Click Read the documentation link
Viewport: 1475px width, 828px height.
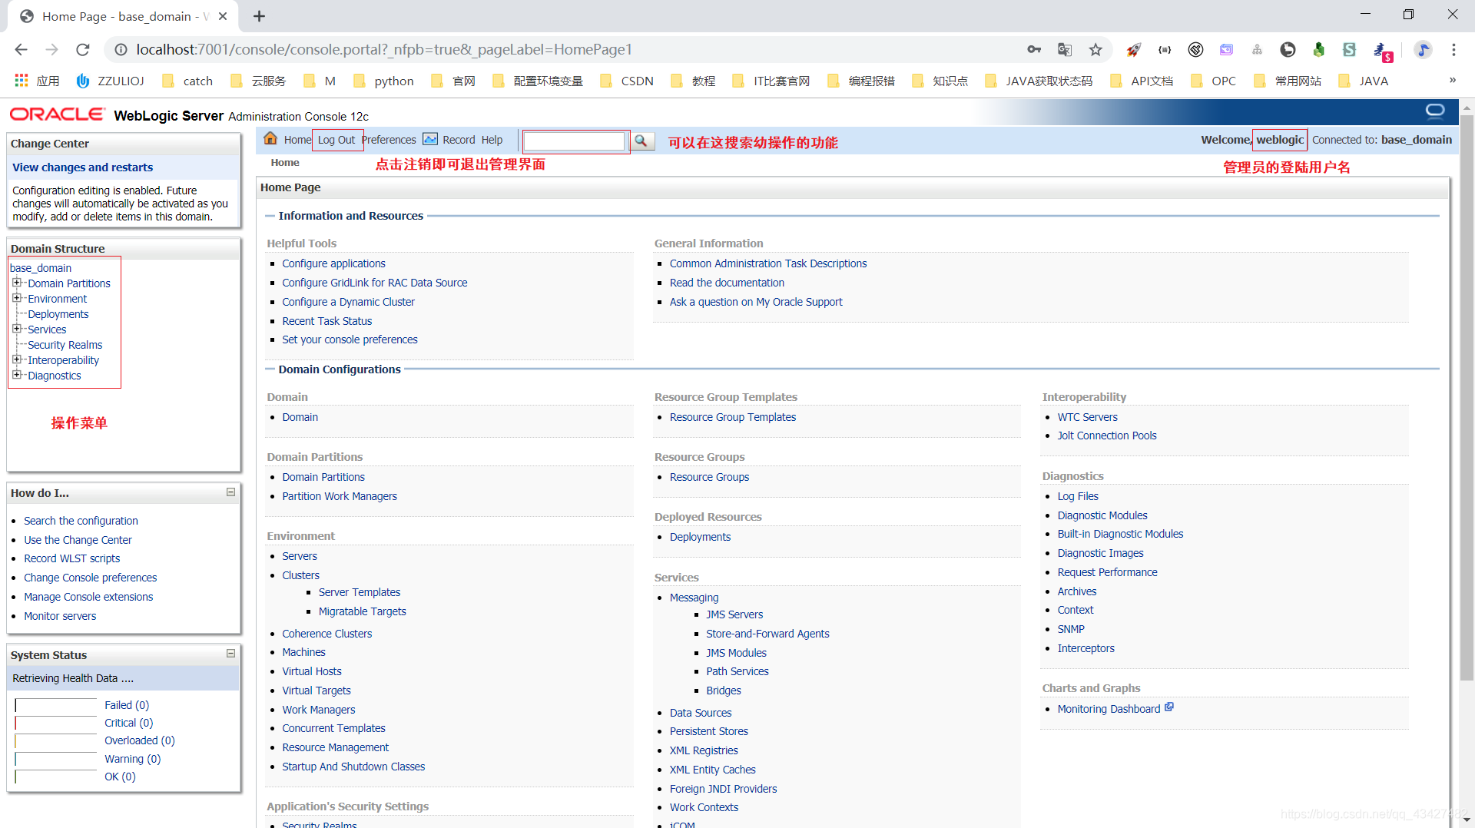(x=727, y=283)
